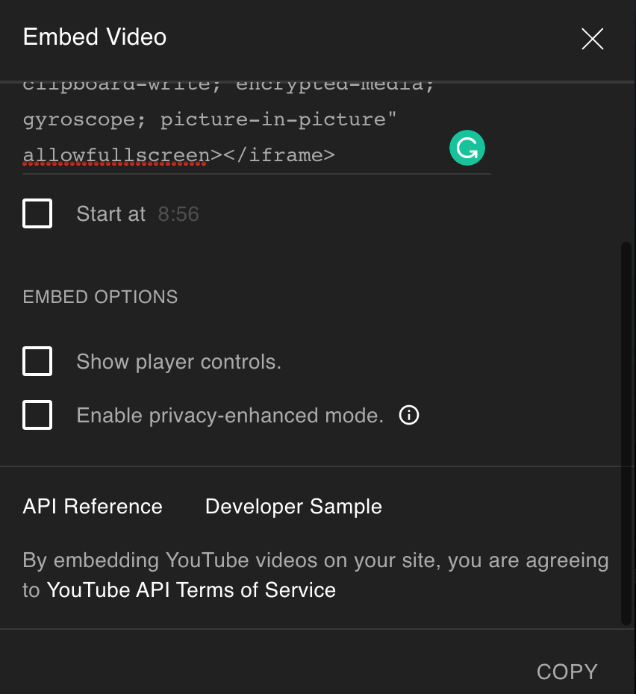
Task: Click the info icon beside privacy-enhanced mode
Action: tap(409, 415)
